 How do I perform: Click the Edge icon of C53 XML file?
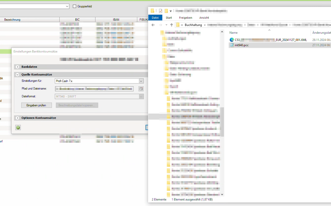click(x=232, y=40)
